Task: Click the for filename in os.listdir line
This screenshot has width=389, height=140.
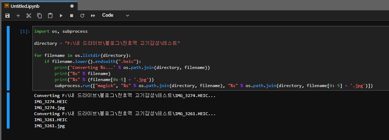Action: tap(82, 55)
